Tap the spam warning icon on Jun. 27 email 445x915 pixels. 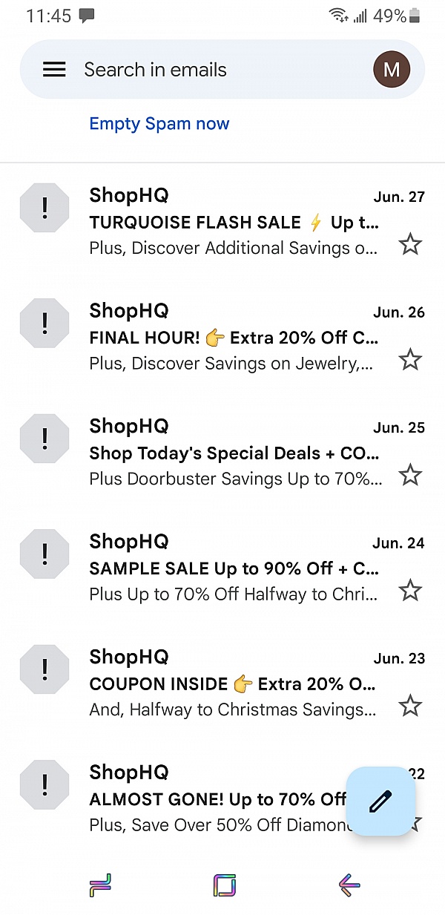pos(44,208)
